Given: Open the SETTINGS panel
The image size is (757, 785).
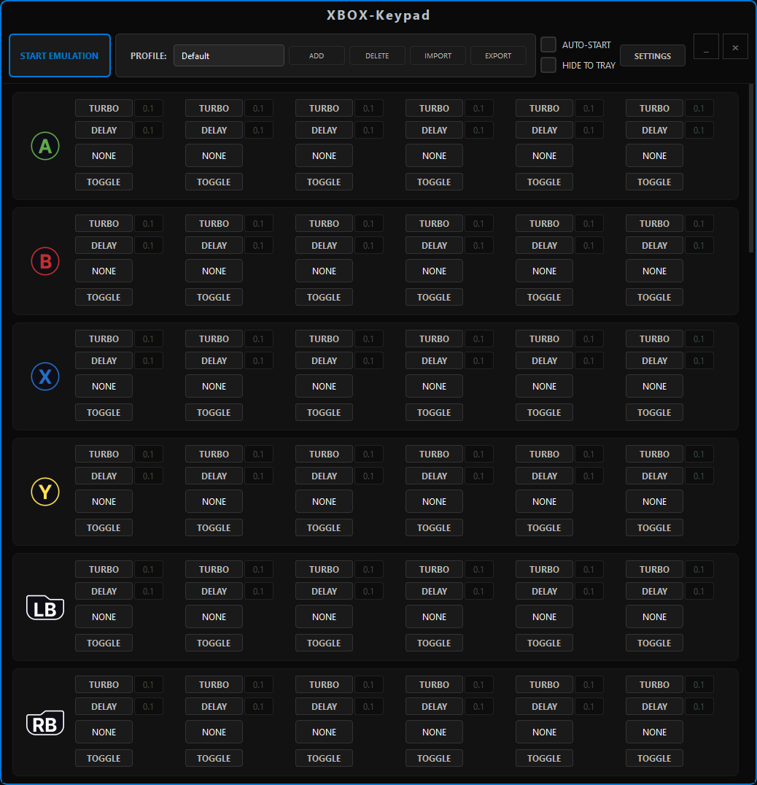Looking at the screenshot, I should pyautogui.click(x=652, y=55).
